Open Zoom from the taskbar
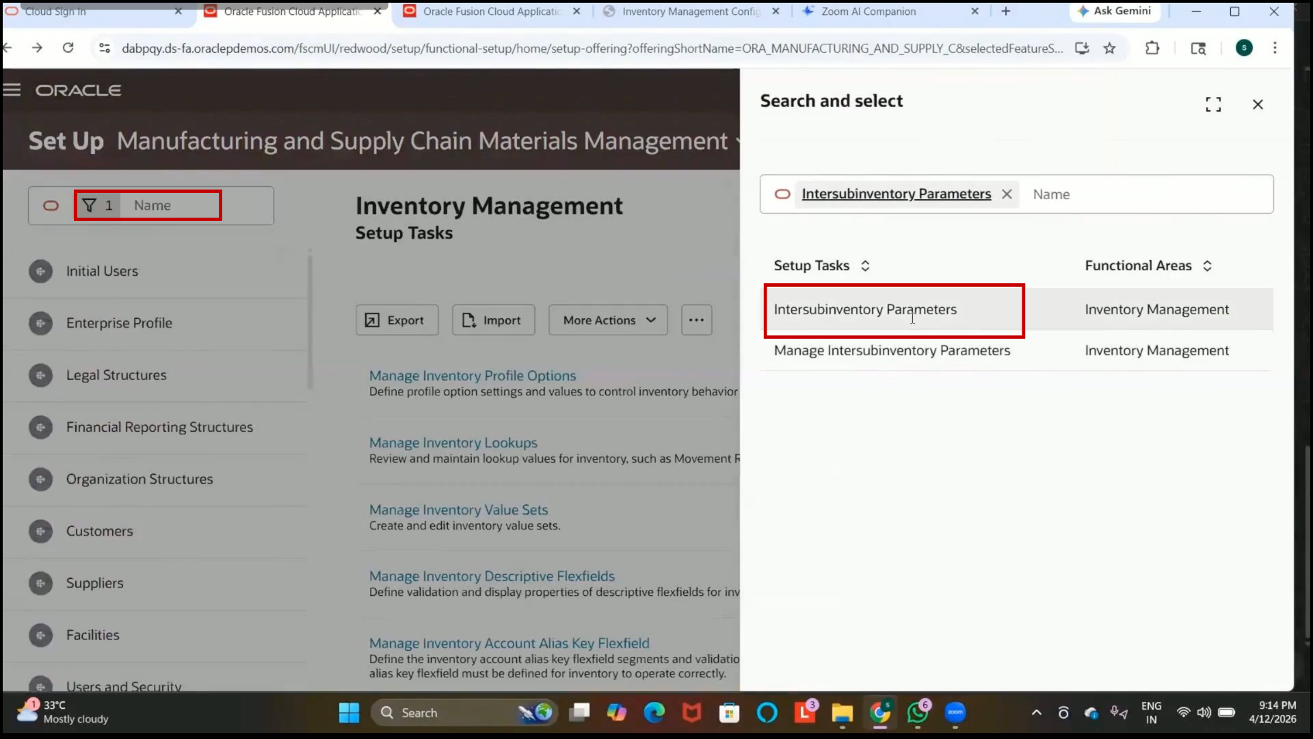Screen dimensions: 1313x739 pos(955,712)
